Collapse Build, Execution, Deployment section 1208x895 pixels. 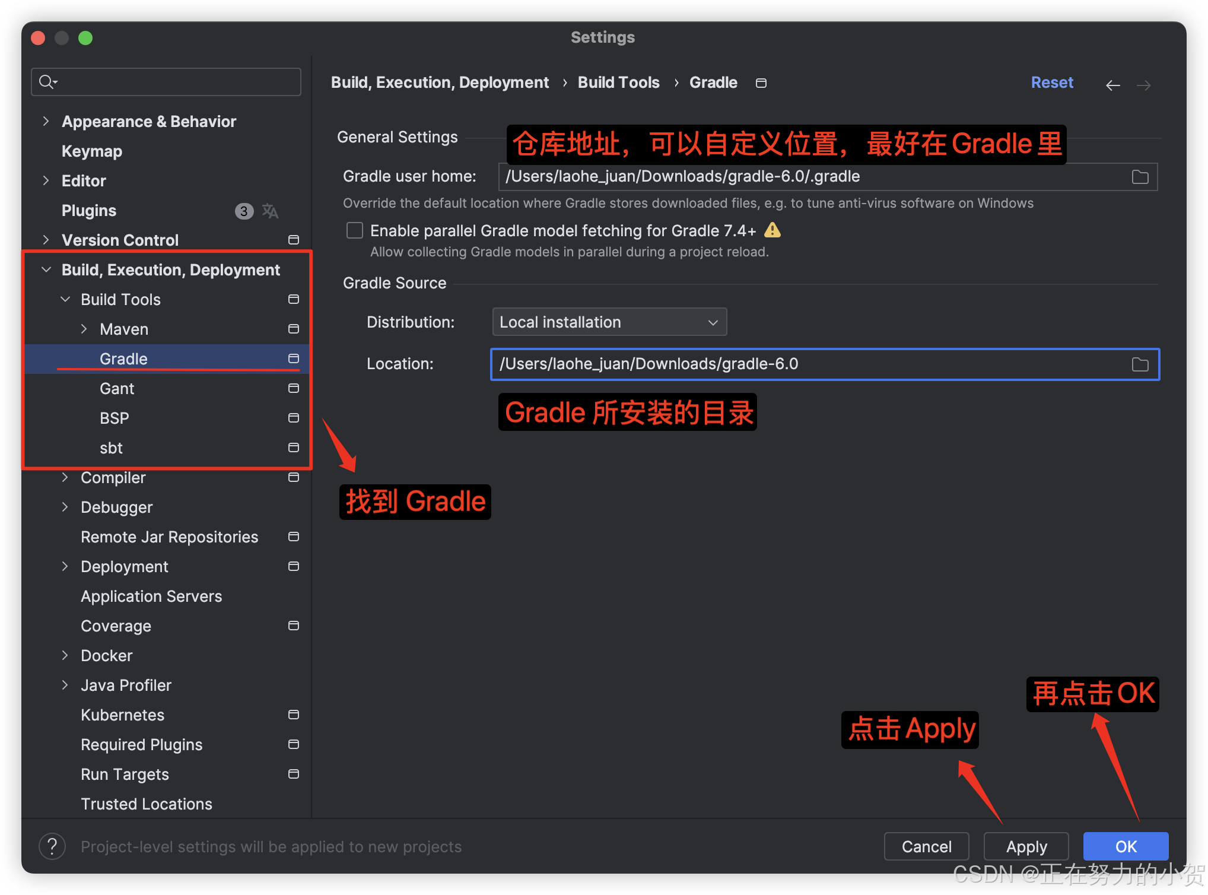click(46, 269)
